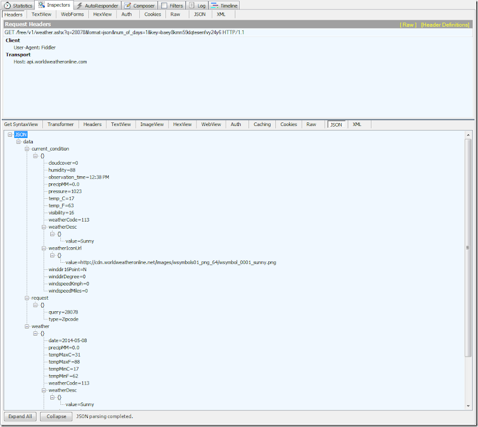This screenshot has height=427, width=478.
Task: Click the Composer pencil icon
Action: pos(128,5)
